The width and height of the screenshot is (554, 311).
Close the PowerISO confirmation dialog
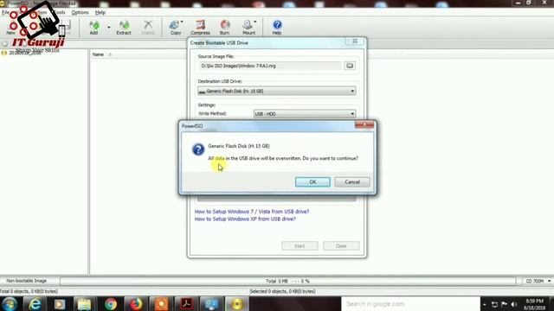pyautogui.click(x=364, y=124)
